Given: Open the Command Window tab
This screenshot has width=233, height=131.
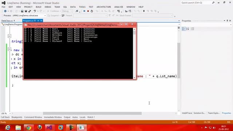Looking at the screenshot, I should [x=33, y=117].
